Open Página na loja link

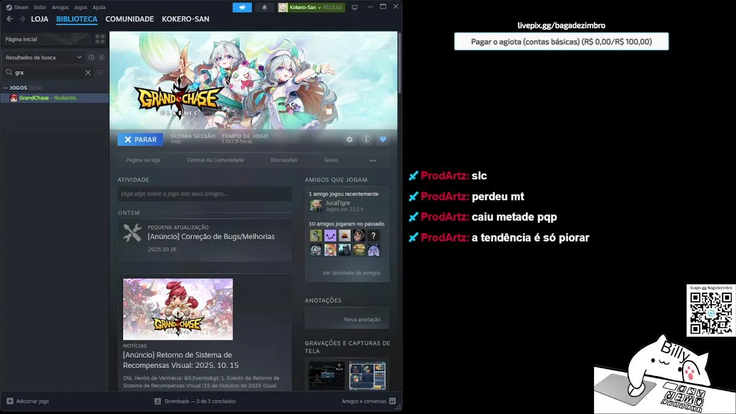(x=143, y=160)
